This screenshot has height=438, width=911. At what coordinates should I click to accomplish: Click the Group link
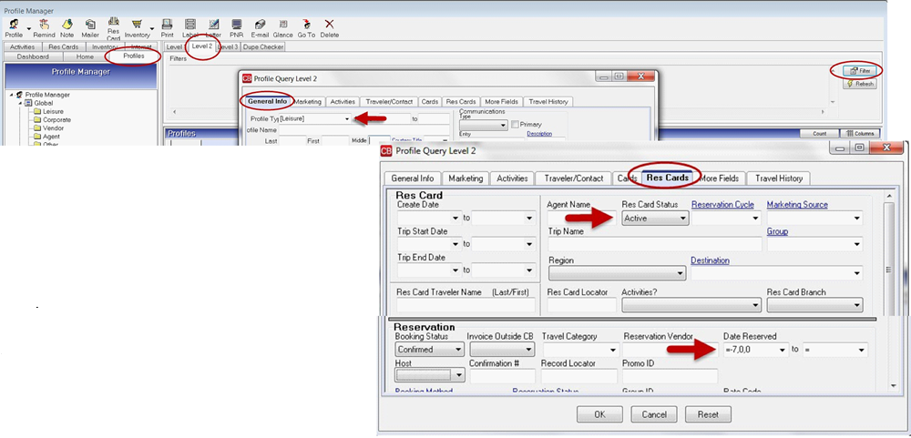coord(777,231)
